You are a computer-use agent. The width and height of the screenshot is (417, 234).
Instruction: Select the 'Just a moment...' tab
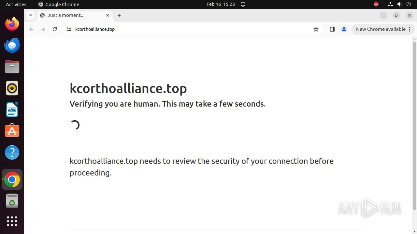pos(75,15)
